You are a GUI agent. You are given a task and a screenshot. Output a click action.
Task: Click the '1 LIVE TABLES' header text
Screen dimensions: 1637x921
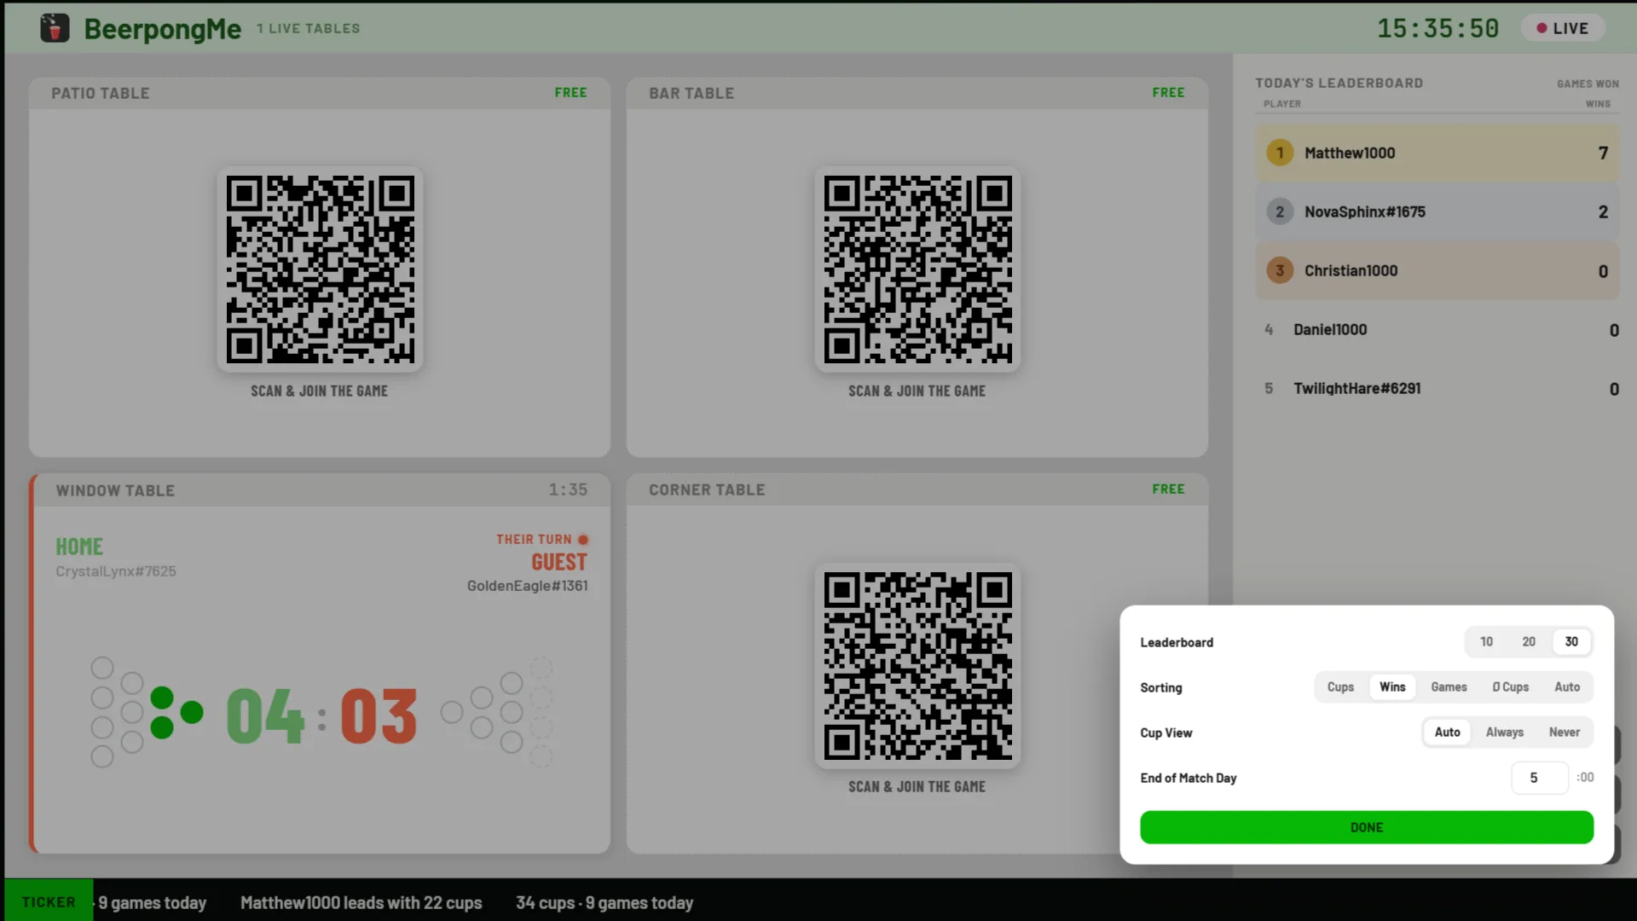point(309,28)
